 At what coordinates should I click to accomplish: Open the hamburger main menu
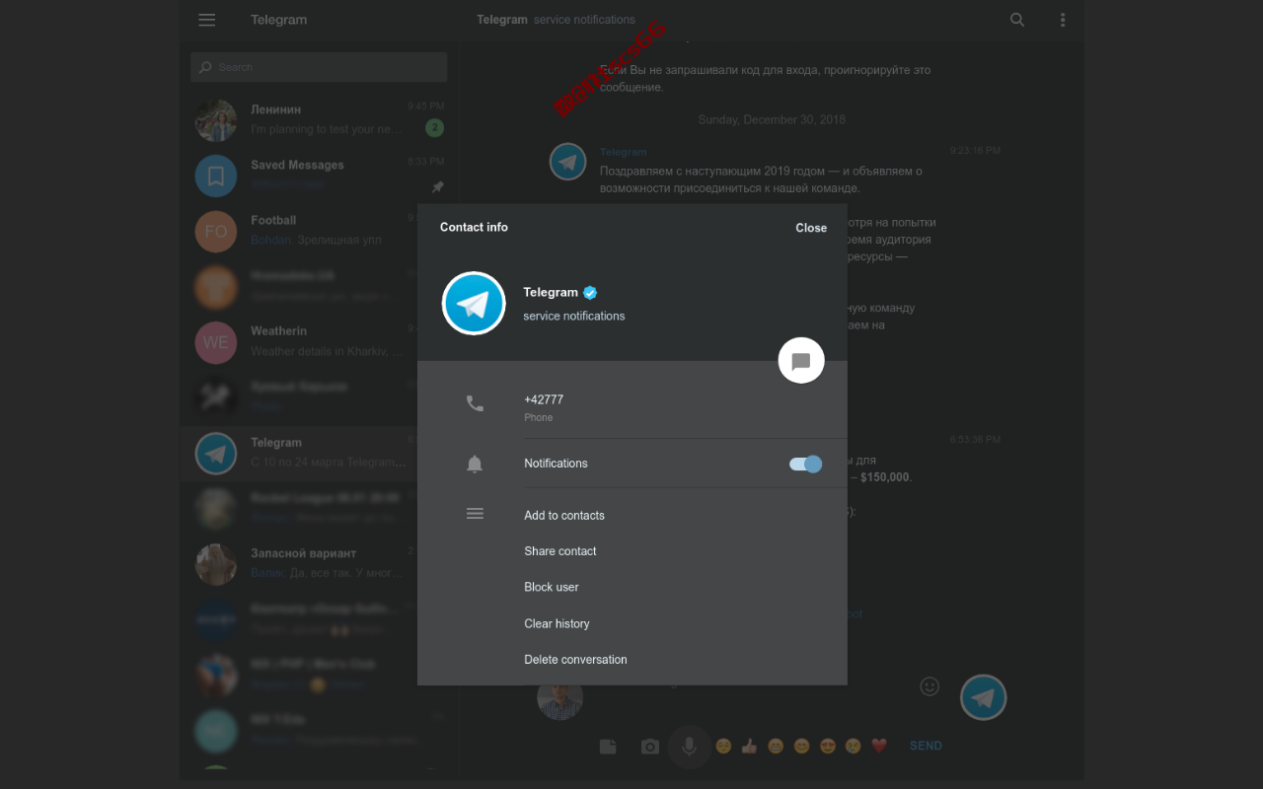coord(206,20)
